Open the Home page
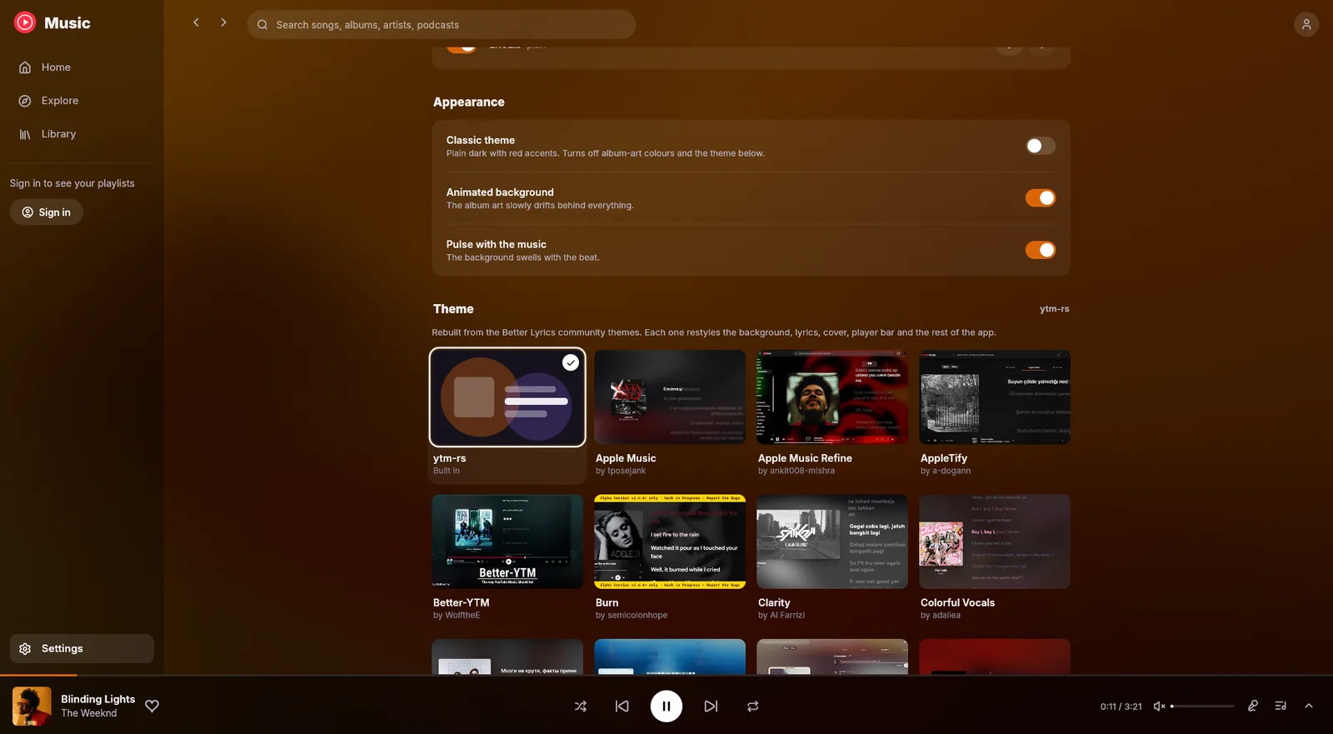Image resolution: width=1333 pixels, height=734 pixels. 82,67
